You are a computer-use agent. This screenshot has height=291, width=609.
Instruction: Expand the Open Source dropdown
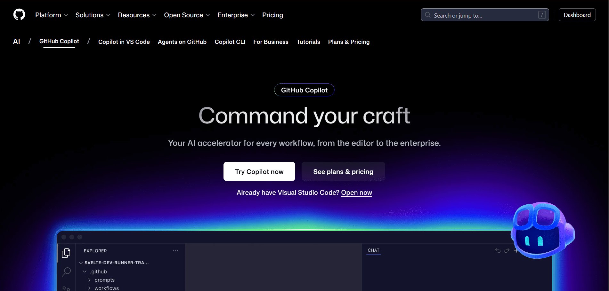(187, 15)
